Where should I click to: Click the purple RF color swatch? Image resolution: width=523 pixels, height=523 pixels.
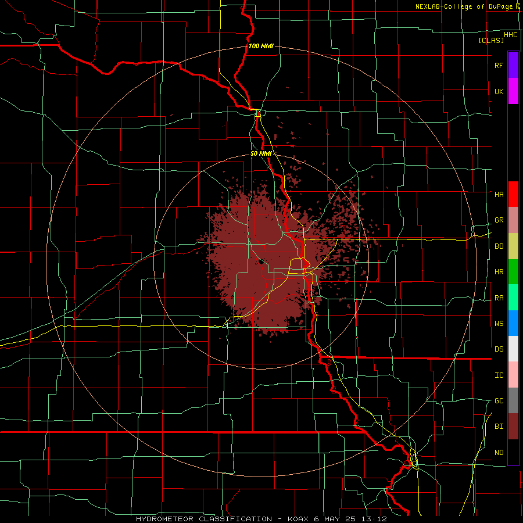pos(513,65)
